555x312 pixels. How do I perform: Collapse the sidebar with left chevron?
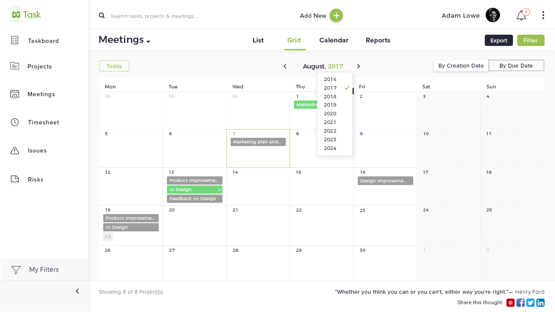(x=77, y=291)
